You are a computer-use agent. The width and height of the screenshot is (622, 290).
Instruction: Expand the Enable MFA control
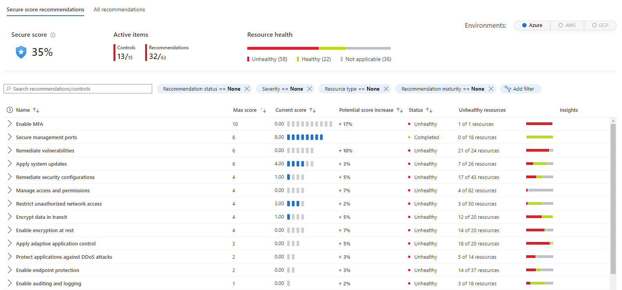(10, 124)
